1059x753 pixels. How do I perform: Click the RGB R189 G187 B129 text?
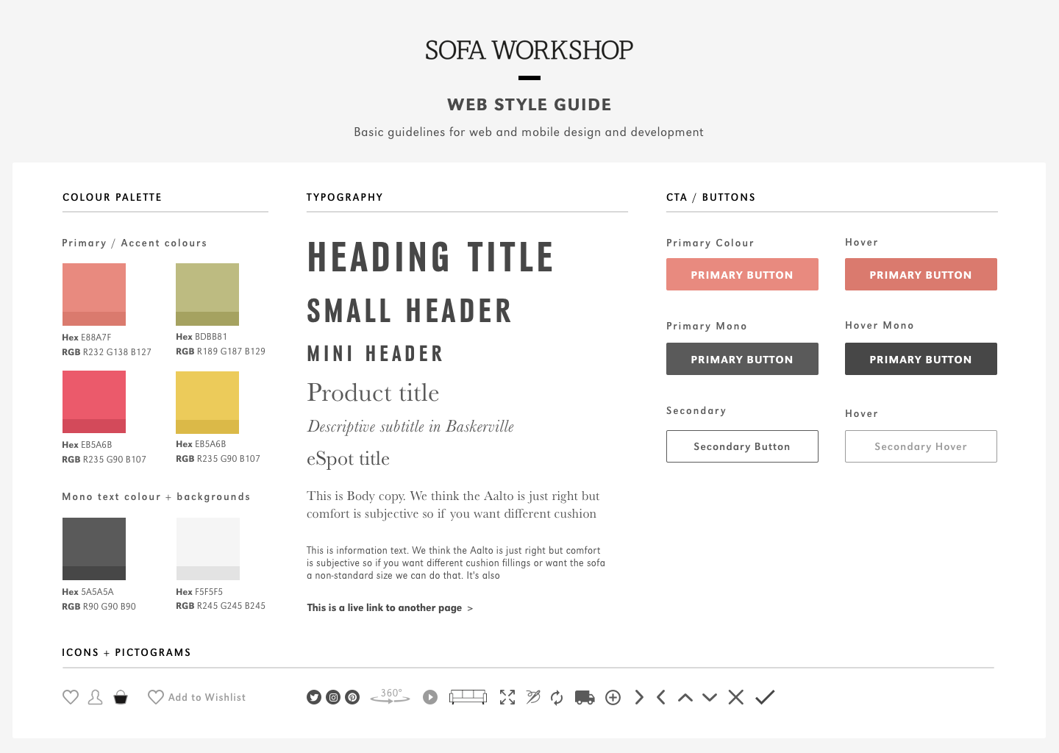click(221, 351)
